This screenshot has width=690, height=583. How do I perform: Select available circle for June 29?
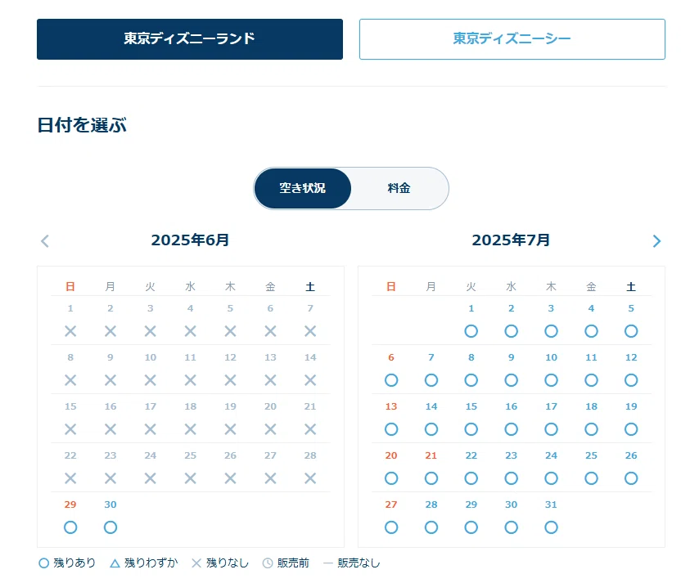pos(70,527)
